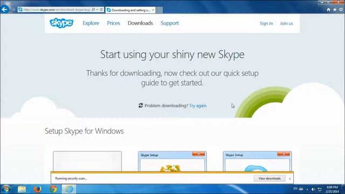Select the 'Downloading and setting u...' tab
Image resolution: width=345 pixels, height=194 pixels.
click(x=130, y=10)
